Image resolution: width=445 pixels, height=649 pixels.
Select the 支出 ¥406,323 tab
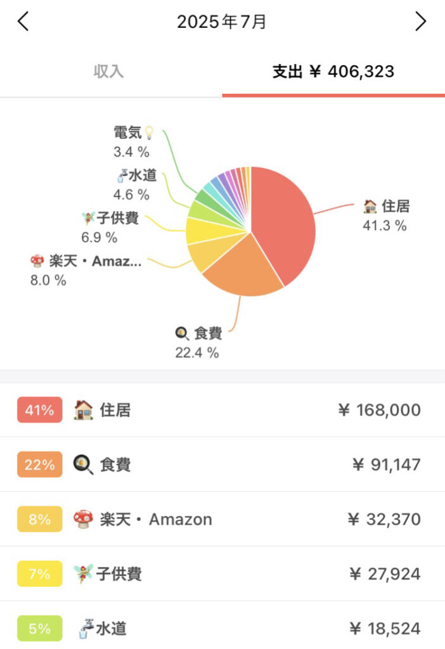333,72
